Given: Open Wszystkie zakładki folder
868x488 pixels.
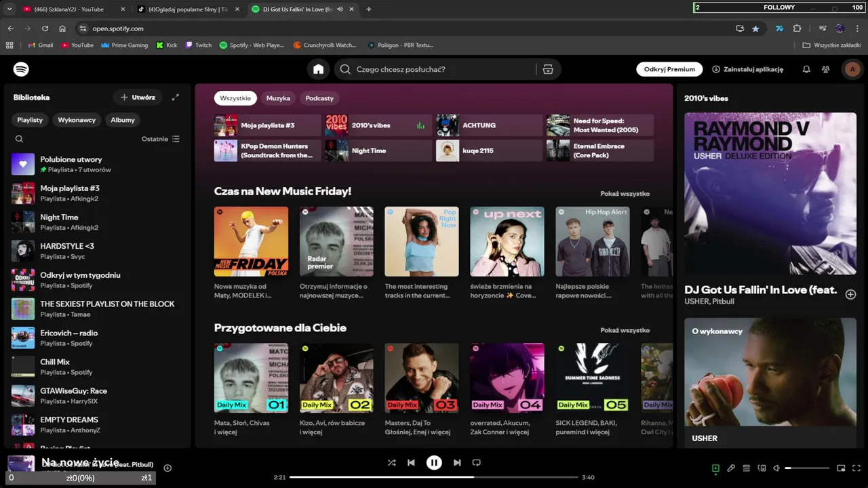Looking at the screenshot, I should (x=831, y=45).
